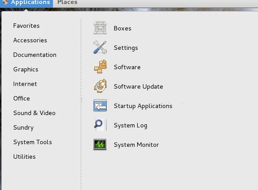Click the Applications menu logo icon

5,2
